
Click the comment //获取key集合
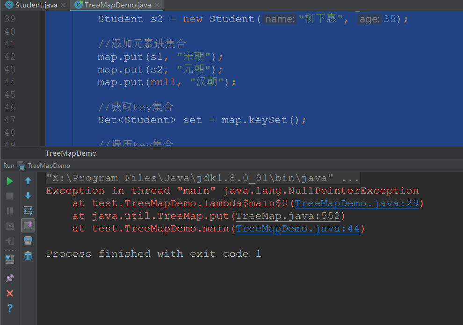tap(136, 107)
